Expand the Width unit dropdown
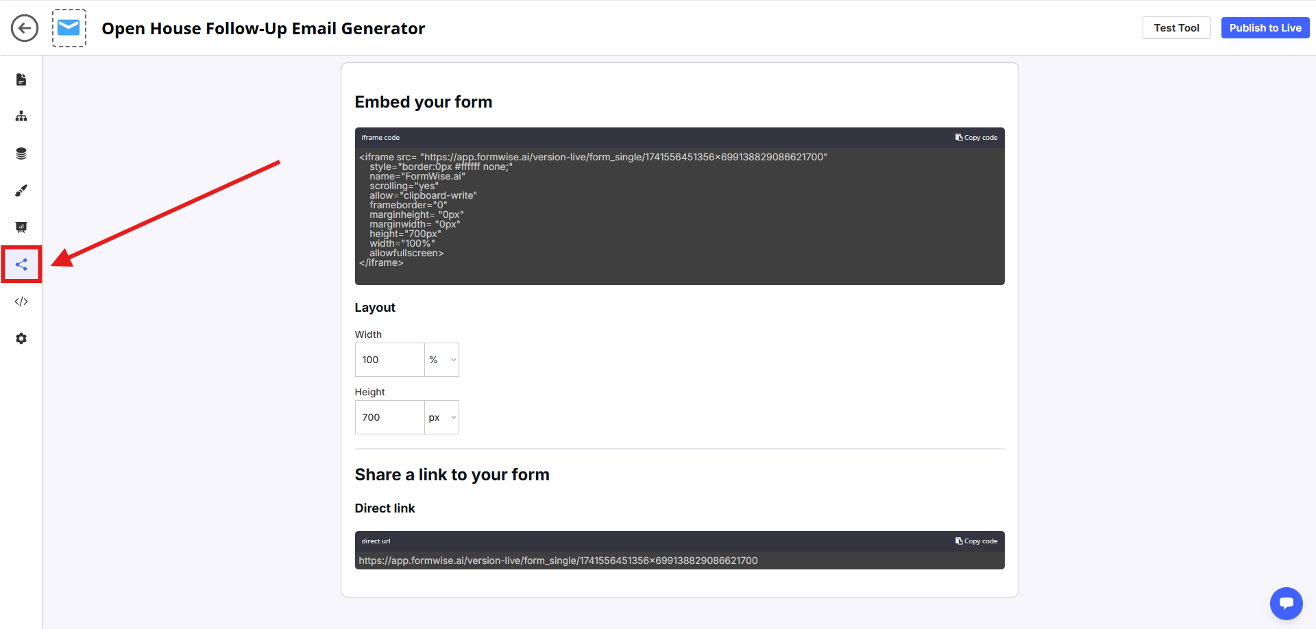Screen dimensions: 1316x629 [x=441, y=360]
